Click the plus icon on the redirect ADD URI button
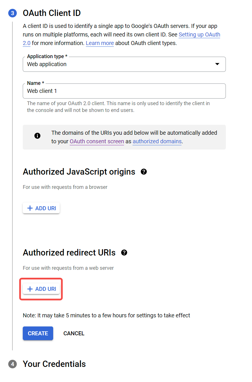The image size is (252, 382). [30, 289]
